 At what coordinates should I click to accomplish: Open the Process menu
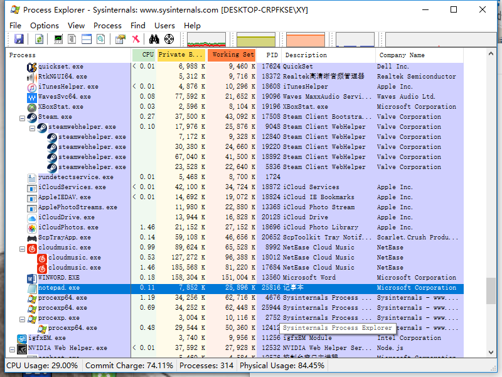107,25
